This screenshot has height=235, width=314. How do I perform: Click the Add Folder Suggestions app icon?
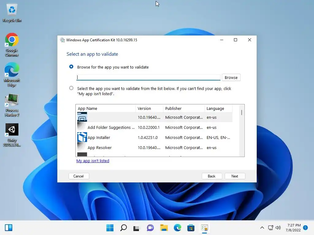click(x=82, y=127)
